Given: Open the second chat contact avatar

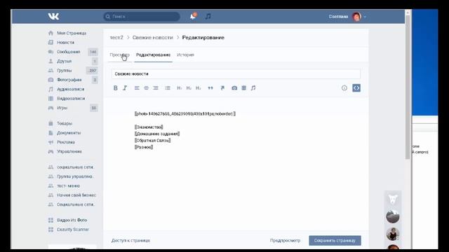Looking at the screenshot, I should pyautogui.click(x=393, y=216).
